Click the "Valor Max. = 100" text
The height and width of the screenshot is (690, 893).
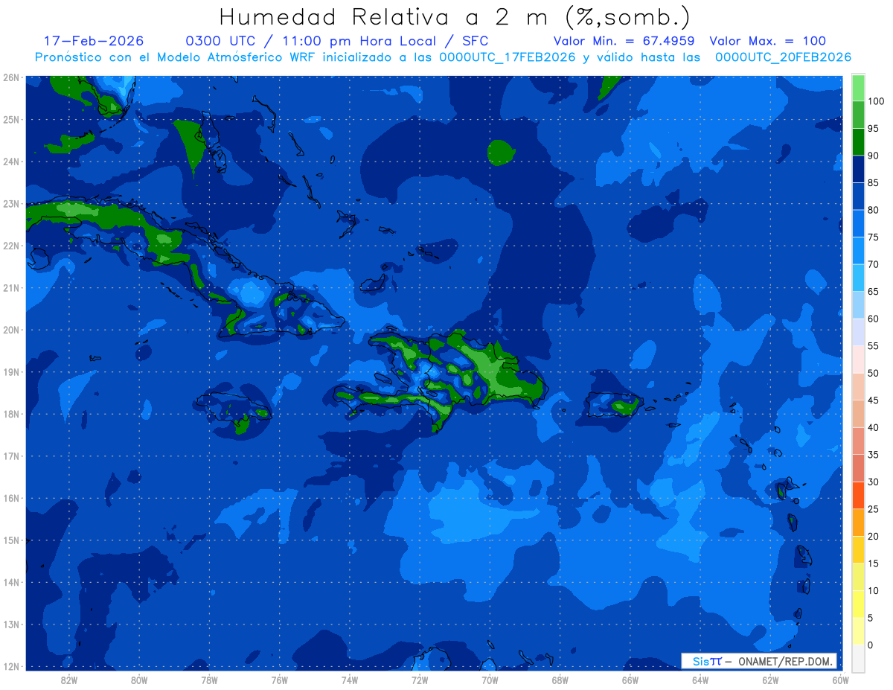[x=767, y=41]
